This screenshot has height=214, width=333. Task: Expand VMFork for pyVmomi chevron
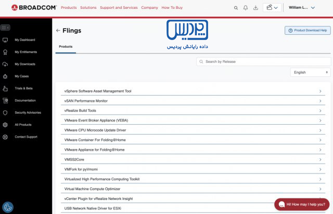pos(321,169)
